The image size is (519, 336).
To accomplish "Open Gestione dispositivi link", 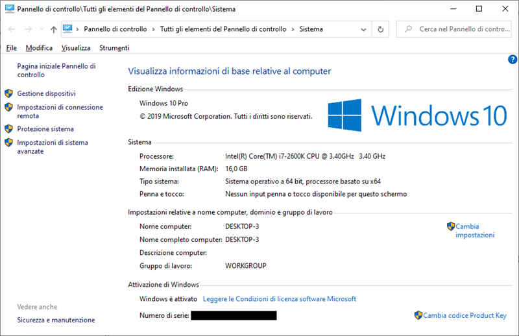I will pyautogui.click(x=46, y=93).
